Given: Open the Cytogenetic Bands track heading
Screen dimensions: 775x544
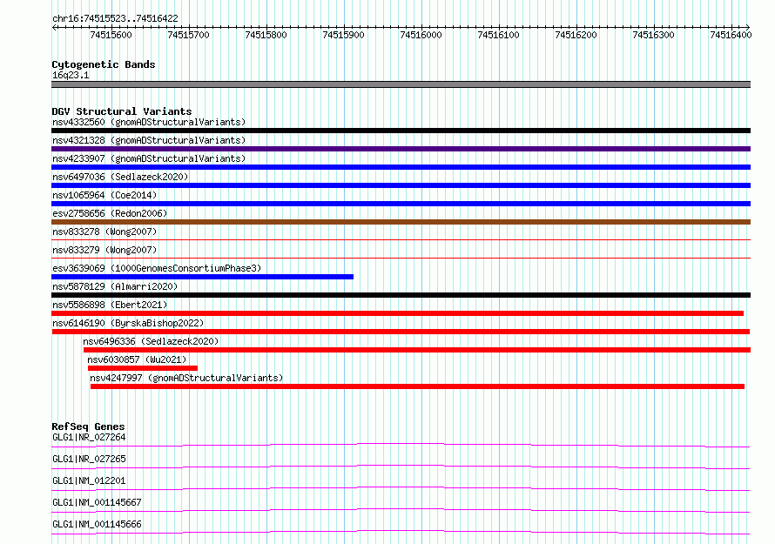Looking at the screenshot, I should coord(104,64).
